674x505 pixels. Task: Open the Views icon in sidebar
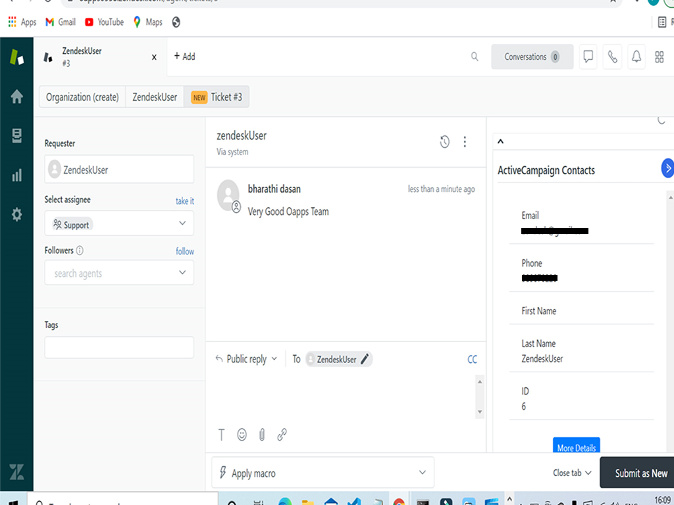tap(17, 136)
